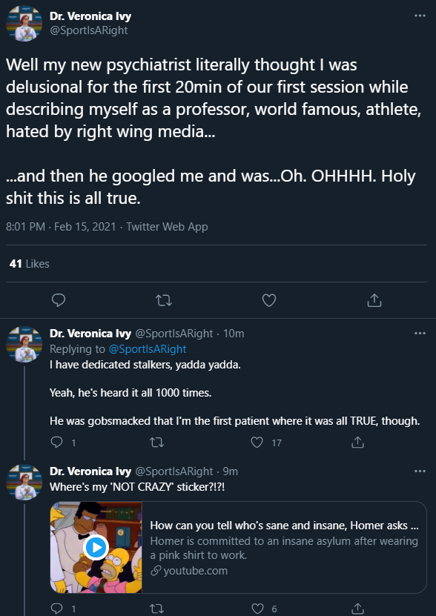The image size is (436, 616).
Task: Open Dr. Veronica Ivy's avatar on the main tweet
Action: pos(24,24)
